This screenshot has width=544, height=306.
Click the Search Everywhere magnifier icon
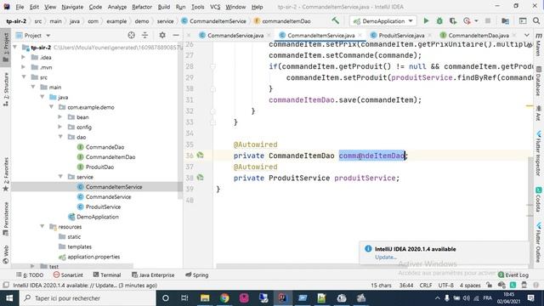536,20
